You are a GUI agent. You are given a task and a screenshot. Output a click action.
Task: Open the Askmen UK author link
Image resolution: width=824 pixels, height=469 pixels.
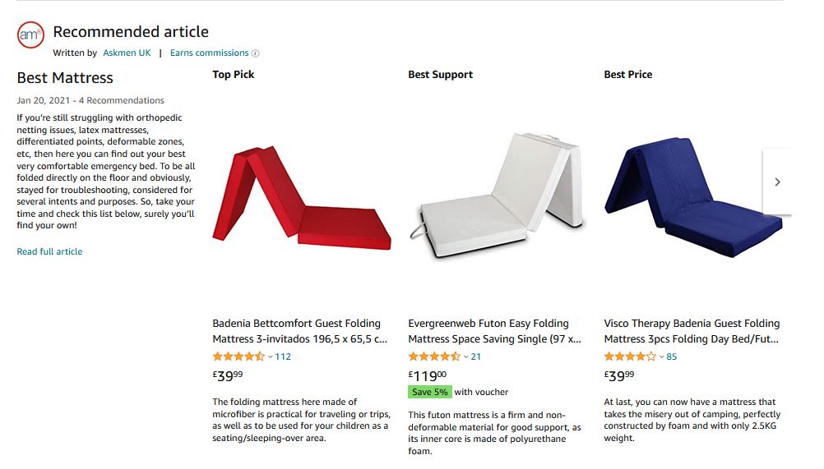tap(127, 53)
